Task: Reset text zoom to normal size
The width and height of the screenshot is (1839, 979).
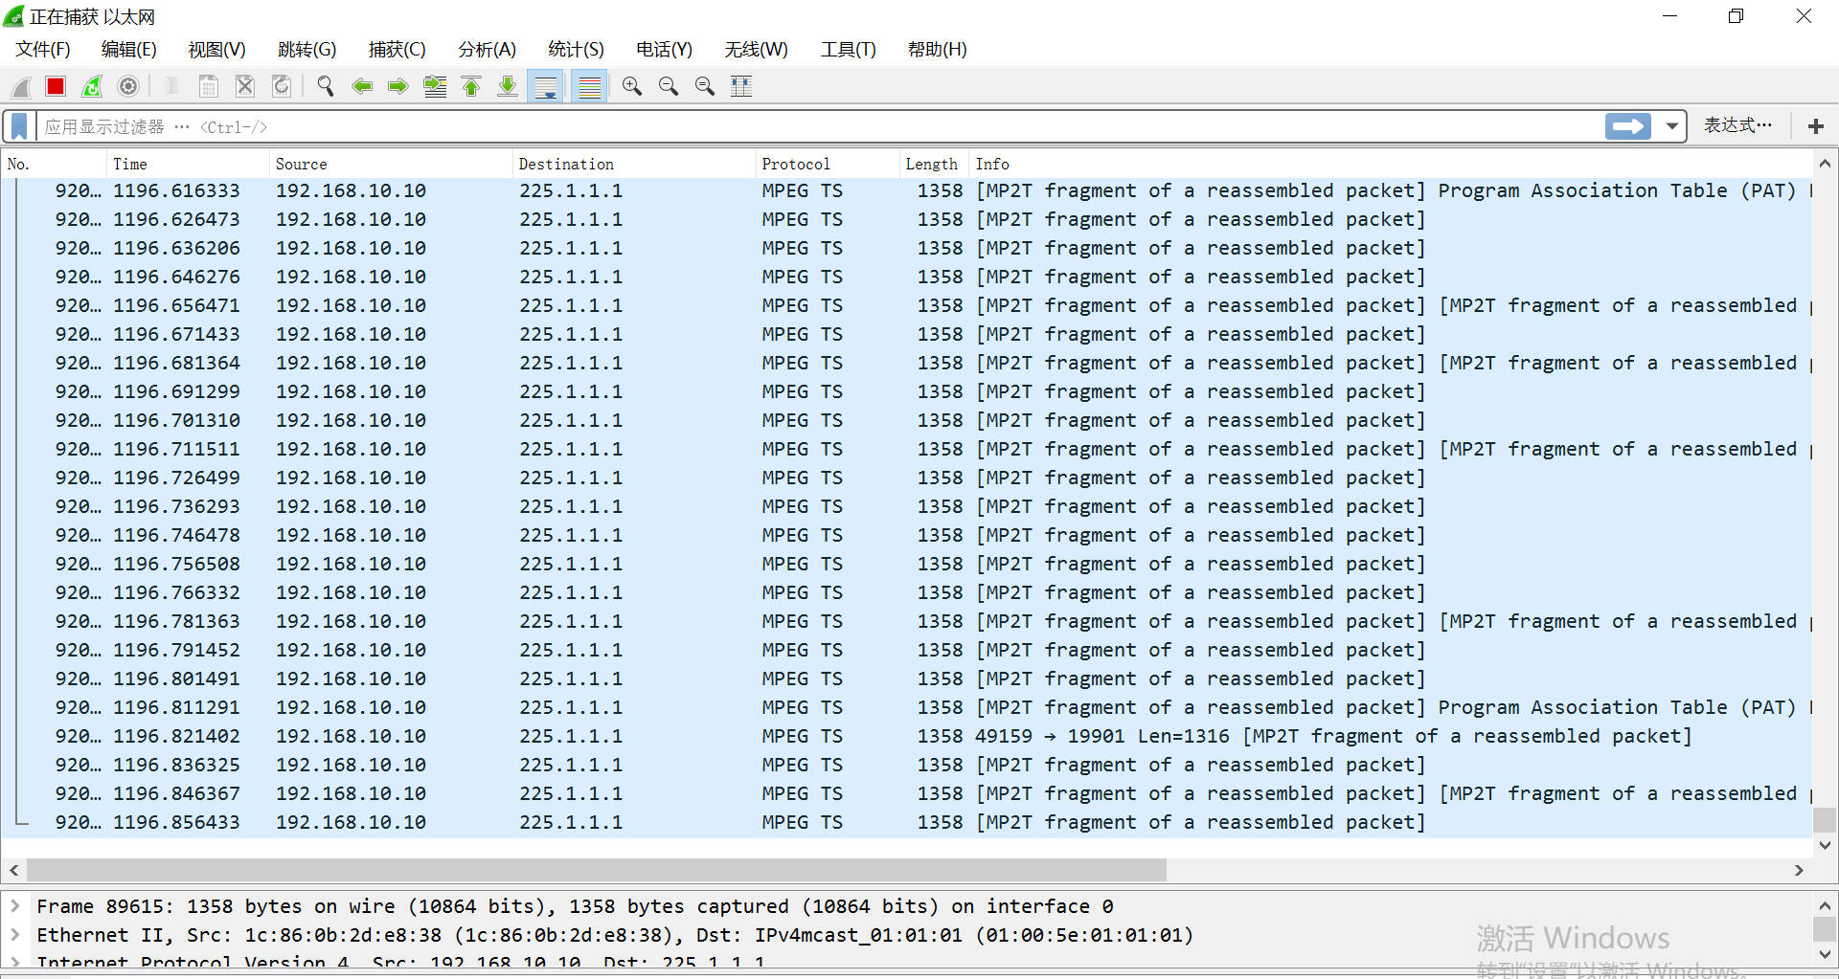Action: click(x=705, y=87)
